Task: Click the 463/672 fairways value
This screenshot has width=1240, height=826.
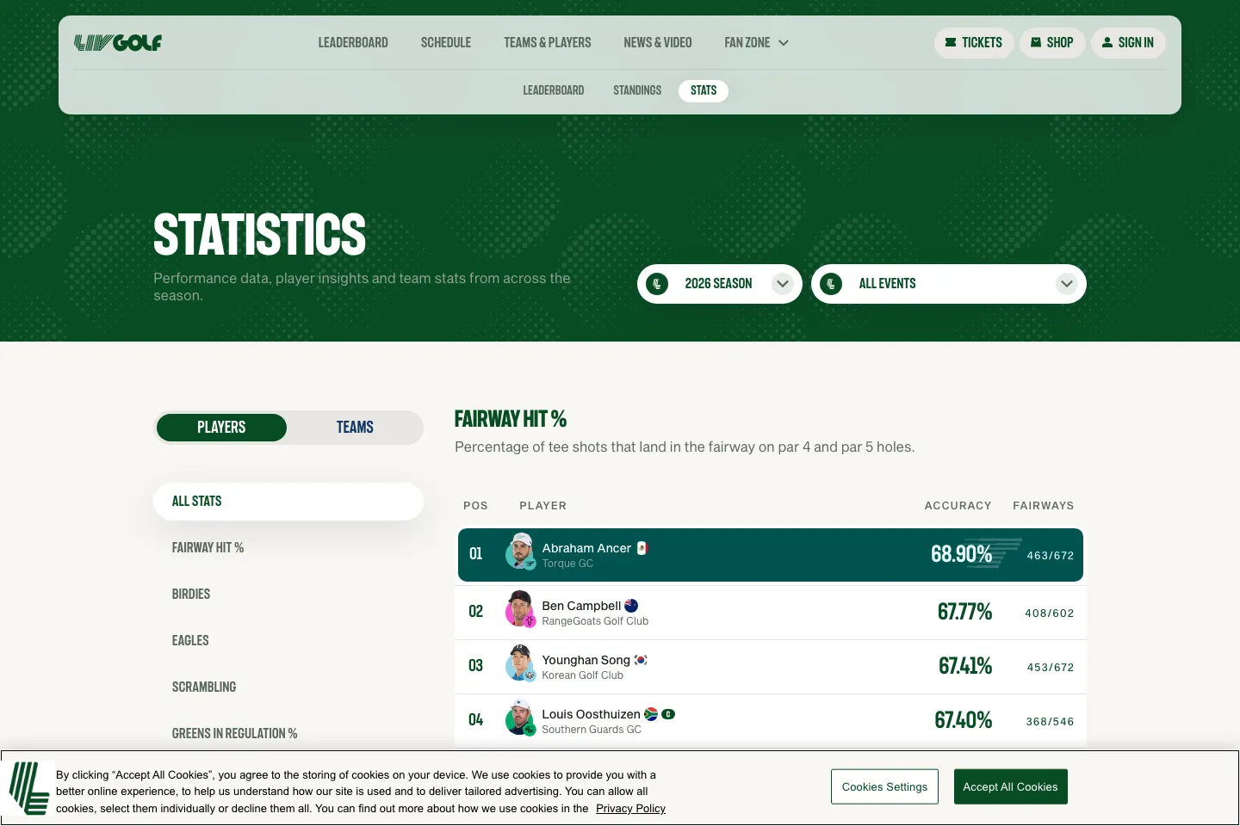Action: 1051,556
